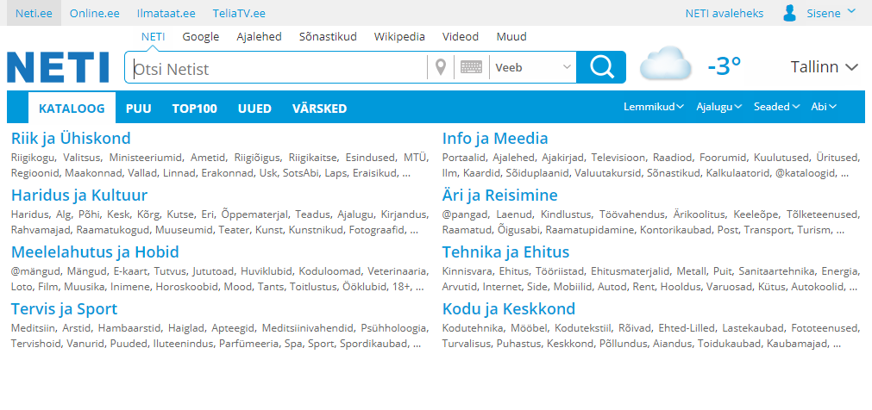
Task: Open TeliaTV.ee link
Action: tap(239, 13)
